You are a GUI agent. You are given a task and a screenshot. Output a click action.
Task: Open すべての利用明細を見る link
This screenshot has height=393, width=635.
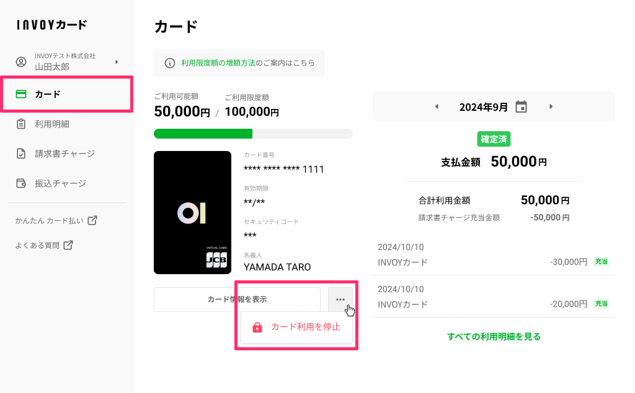click(x=494, y=337)
